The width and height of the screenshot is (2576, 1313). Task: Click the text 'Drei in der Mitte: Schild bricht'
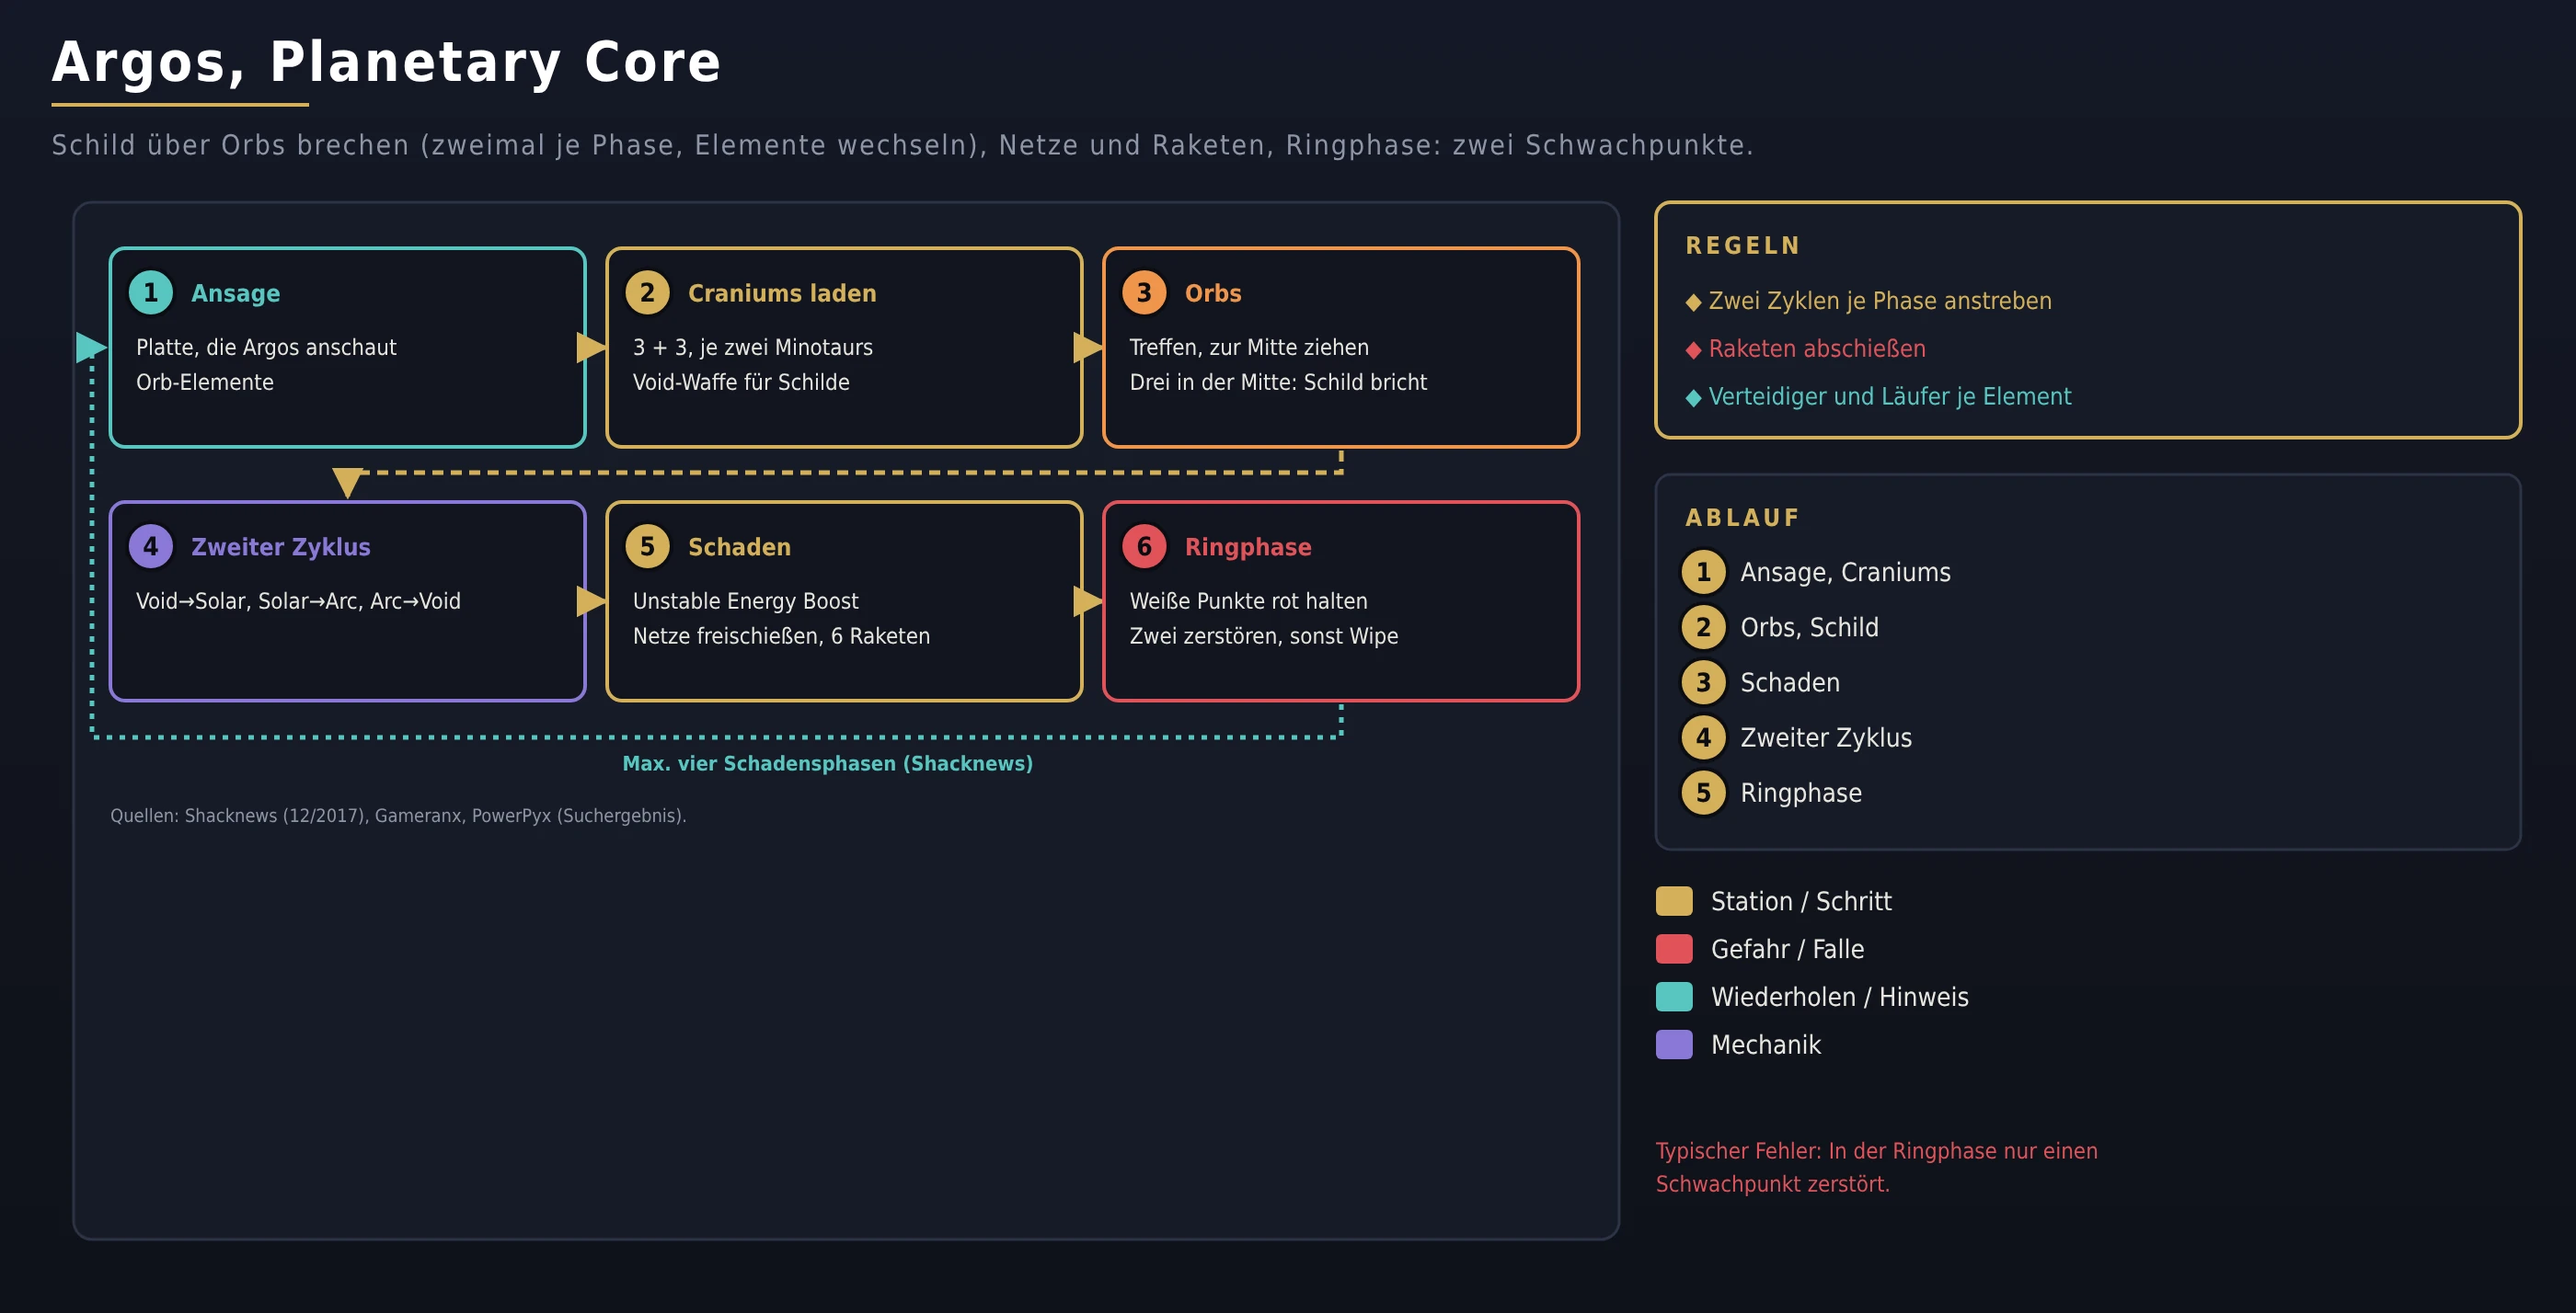[x=1278, y=382]
